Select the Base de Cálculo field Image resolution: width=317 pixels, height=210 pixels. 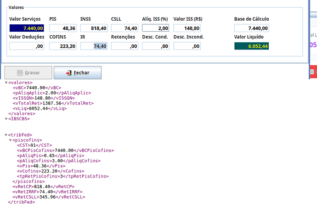coord(251,28)
